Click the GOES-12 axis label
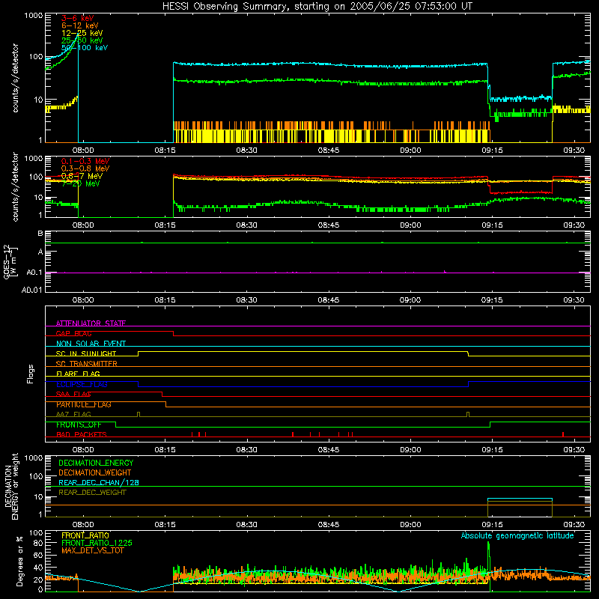 [x=10, y=261]
